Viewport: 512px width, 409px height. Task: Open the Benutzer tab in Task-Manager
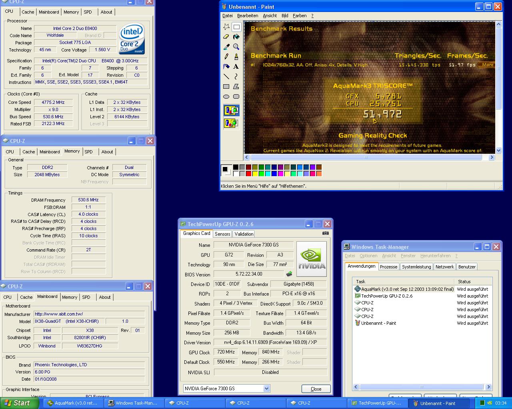[x=467, y=267]
